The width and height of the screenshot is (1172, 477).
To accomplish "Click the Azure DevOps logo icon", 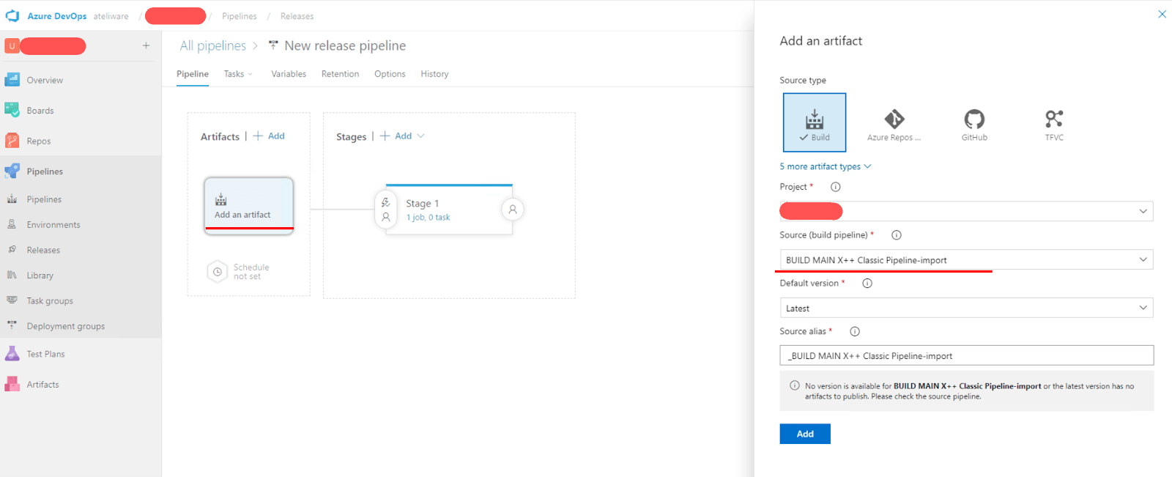I will pyautogui.click(x=12, y=15).
